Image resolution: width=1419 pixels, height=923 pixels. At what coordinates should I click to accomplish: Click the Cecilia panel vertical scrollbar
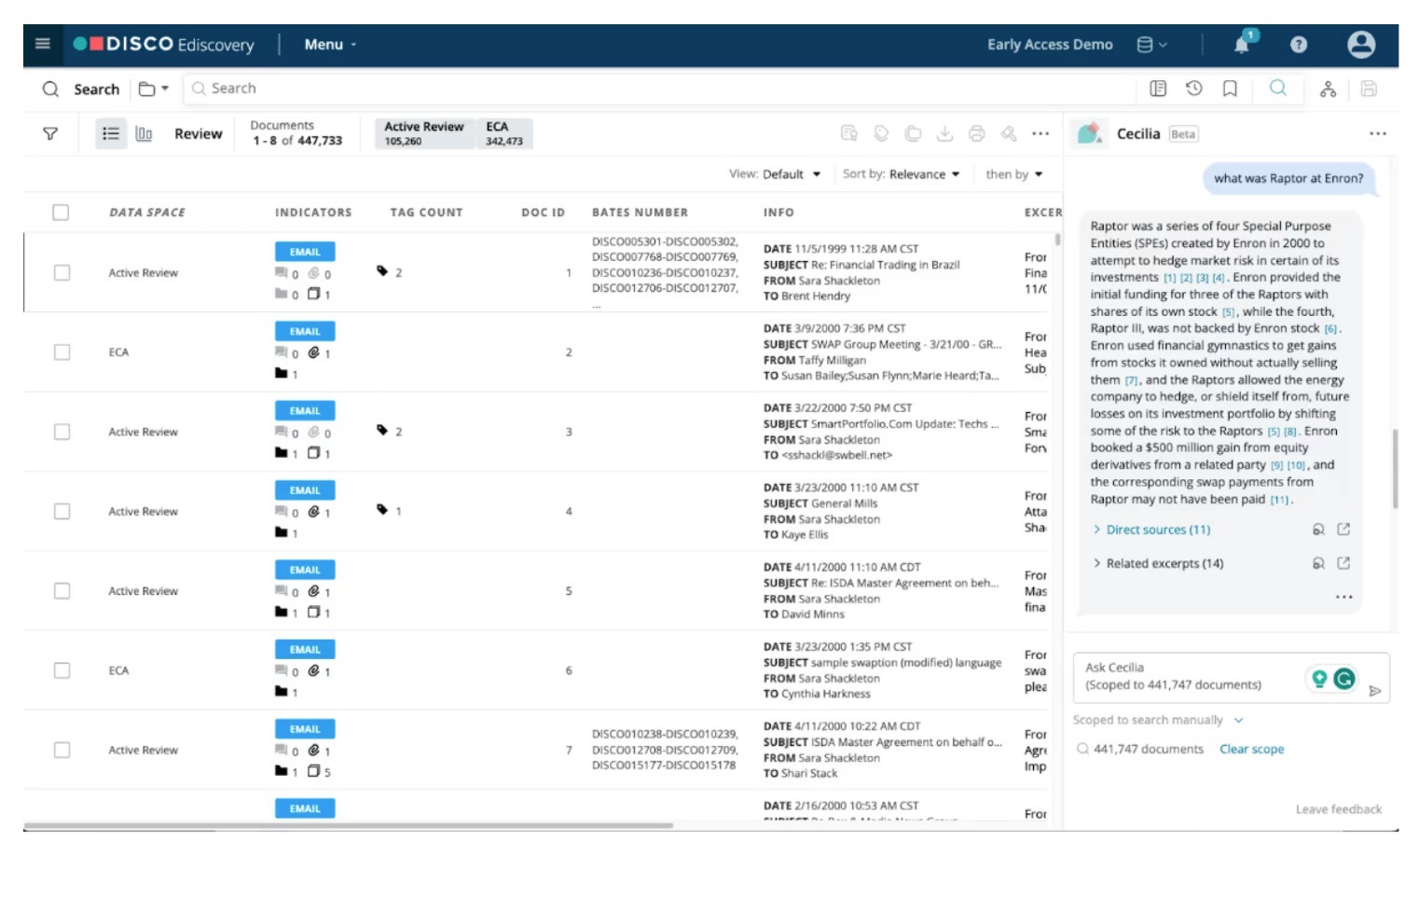(1395, 468)
